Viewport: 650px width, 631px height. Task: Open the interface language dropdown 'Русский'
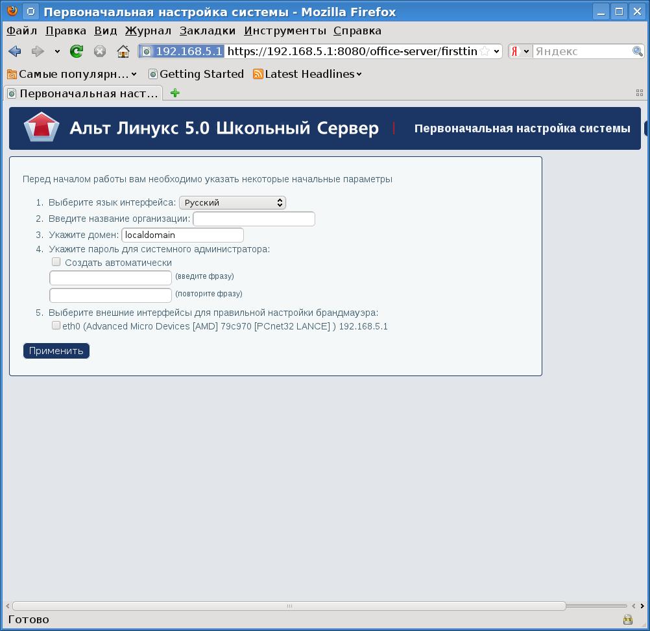pyautogui.click(x=232, y=202)
